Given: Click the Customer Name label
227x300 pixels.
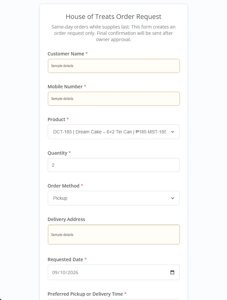Looking at the screenshot, I should click(66, 54).
